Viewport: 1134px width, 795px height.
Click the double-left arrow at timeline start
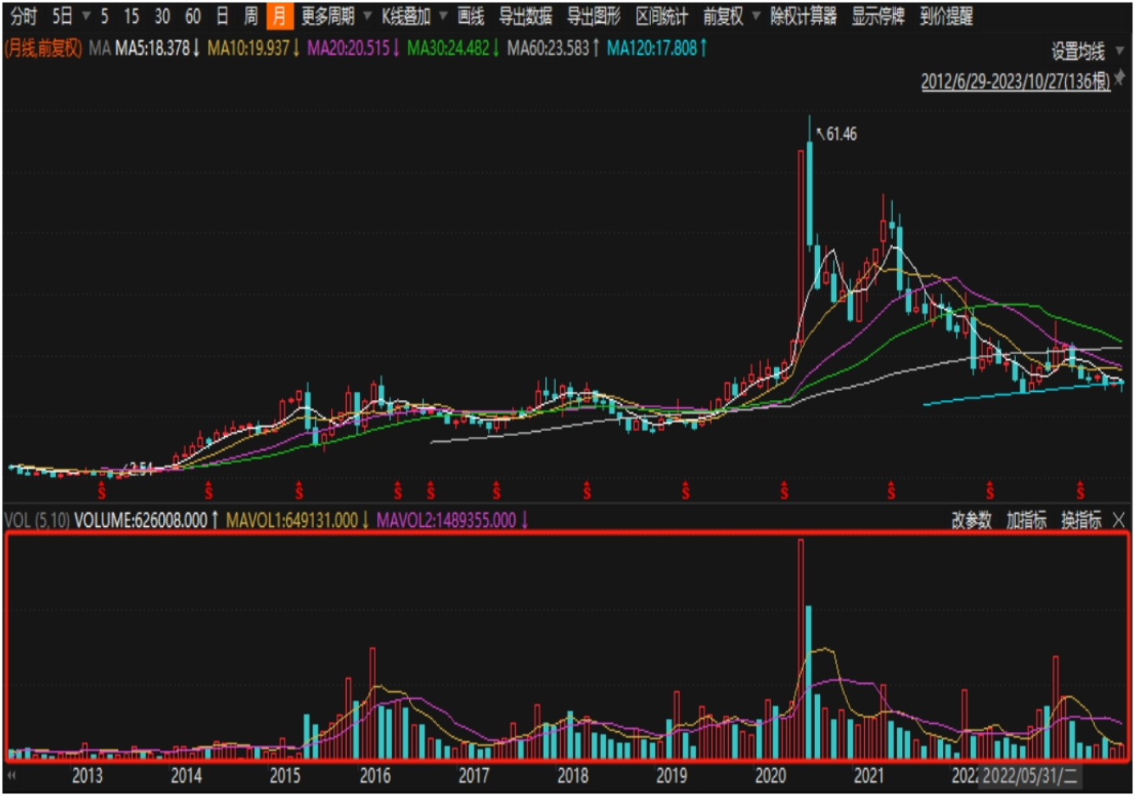pos(11,775)
